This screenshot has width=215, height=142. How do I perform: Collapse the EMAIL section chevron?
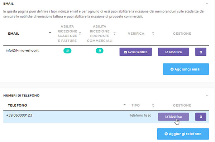click(207, 4)
